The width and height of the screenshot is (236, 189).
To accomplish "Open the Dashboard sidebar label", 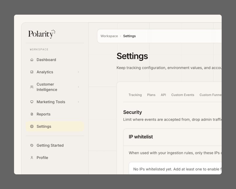I will [x=46, y=60].
